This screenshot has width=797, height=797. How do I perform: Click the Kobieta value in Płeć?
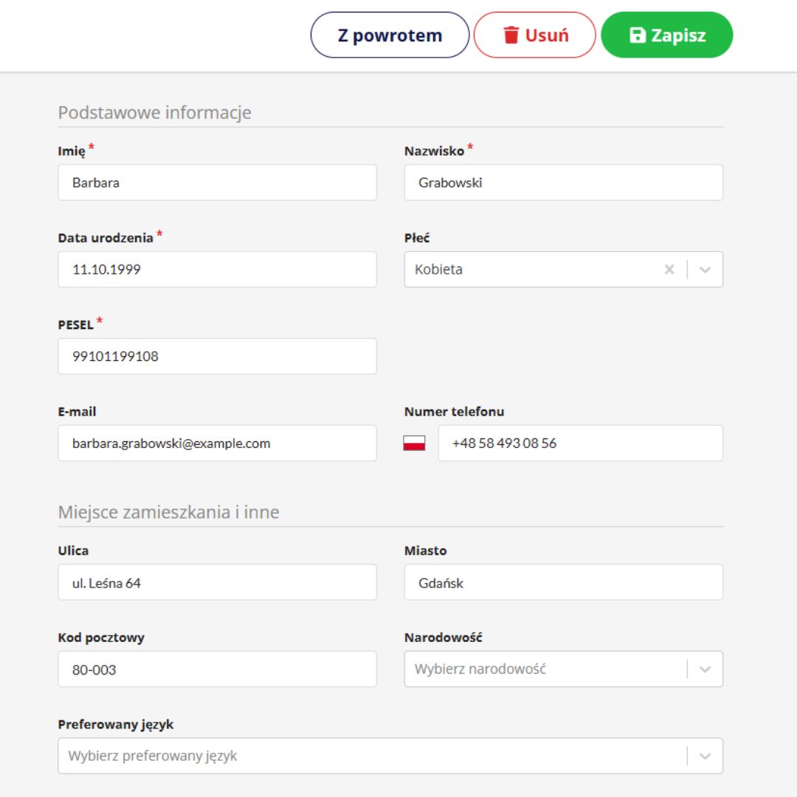click(x=439, y=269)
